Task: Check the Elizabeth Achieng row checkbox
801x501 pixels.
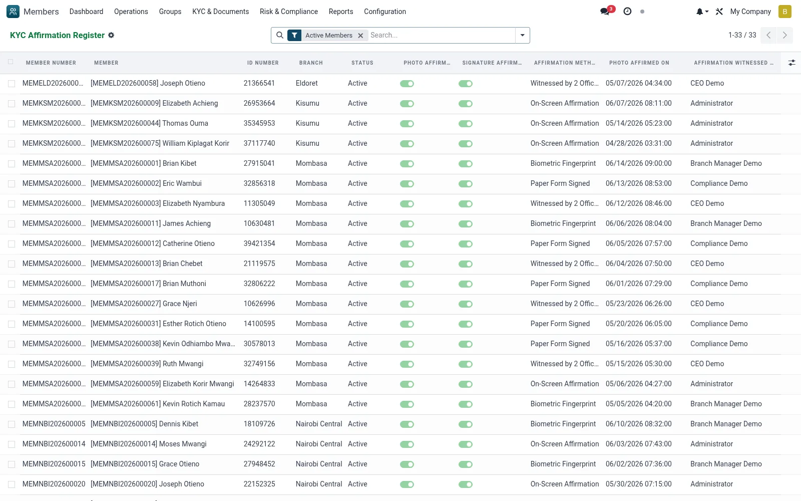Action: pos(12,104)
